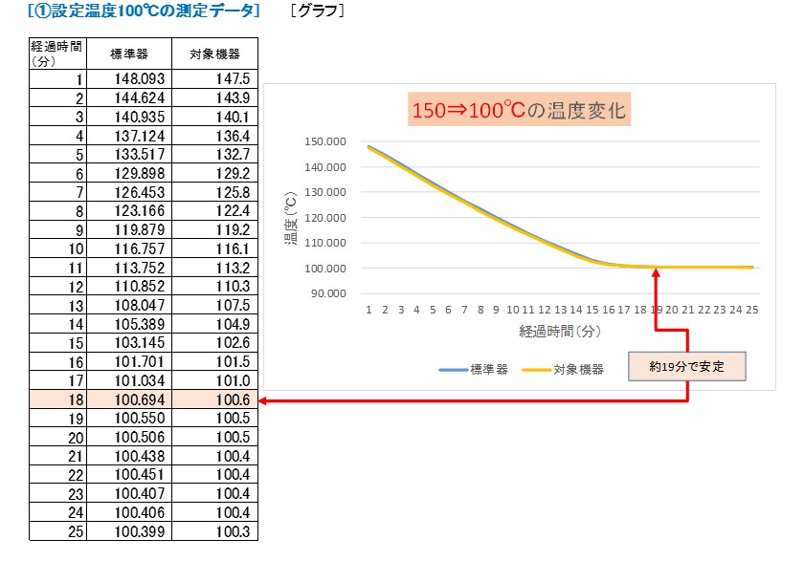Click cell value 116.757
The image size is (804, 561).
(x=140, y=248)
